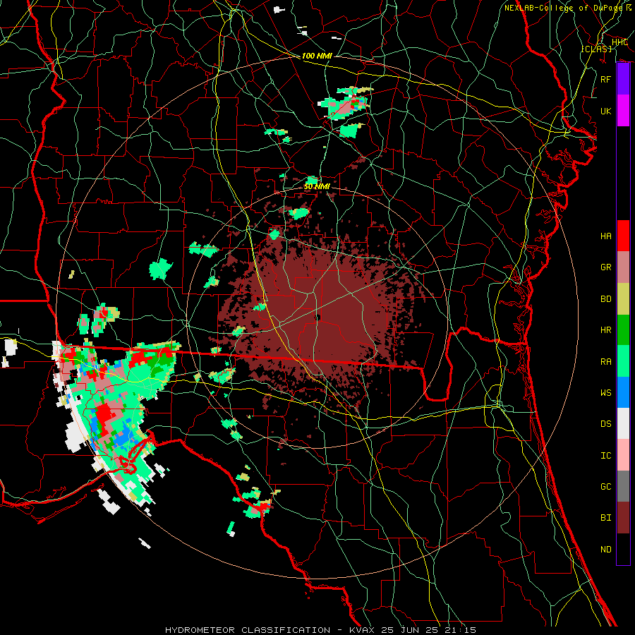Click the RA light green legend swatch
Image resolution: width=635 pixels, height=635 pixels.
coord(623,361)
